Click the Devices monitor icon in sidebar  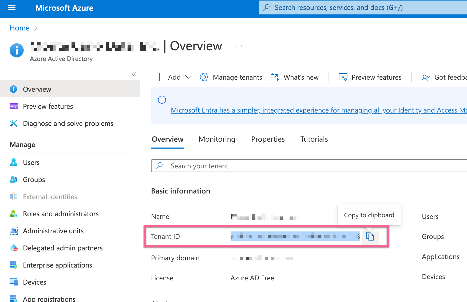[x=14, y=282]
